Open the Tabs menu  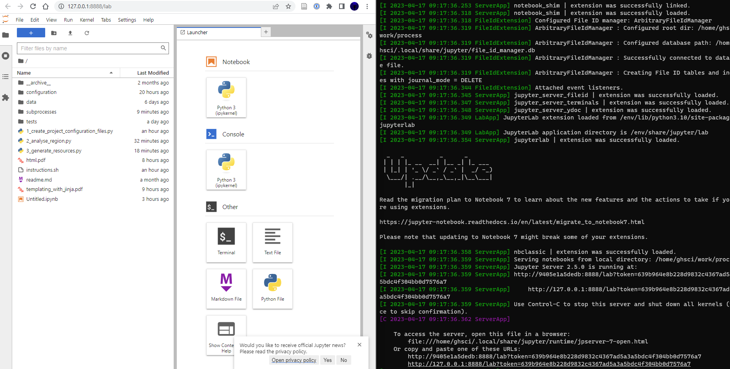pyautogui.click(x=106, y=20)
